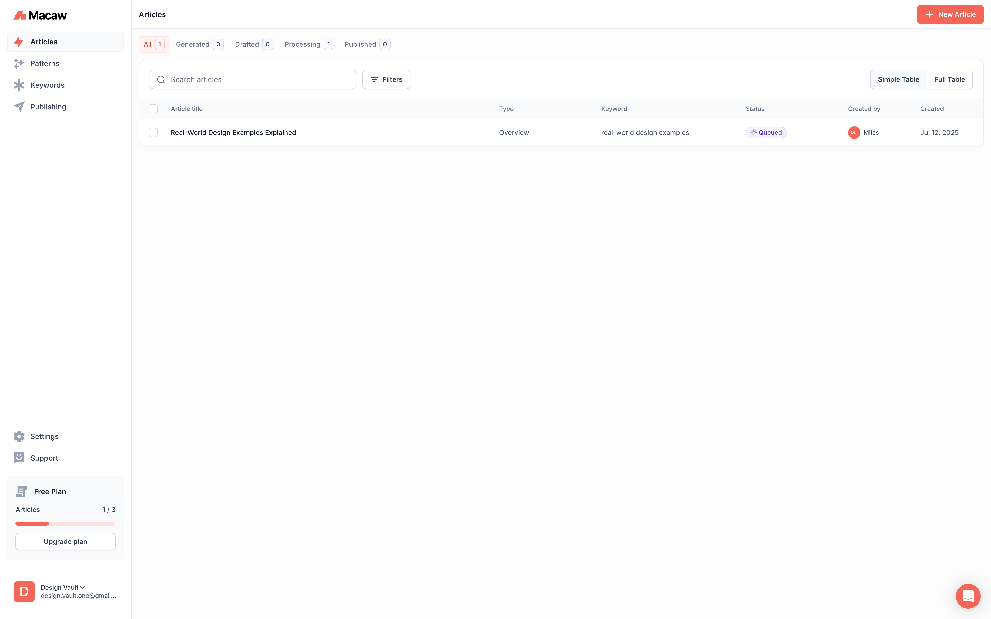Click the MJ avatar for Miles
991x619 pixels.
(x=854, y=133)
